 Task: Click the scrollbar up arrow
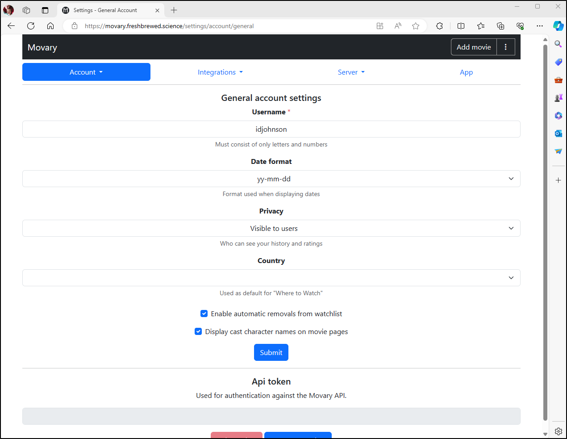tap(545, 40)
